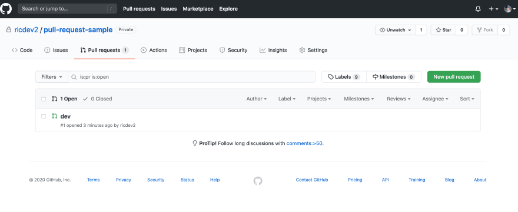
Task: Open the API footer link
Action: coord(385,180)
